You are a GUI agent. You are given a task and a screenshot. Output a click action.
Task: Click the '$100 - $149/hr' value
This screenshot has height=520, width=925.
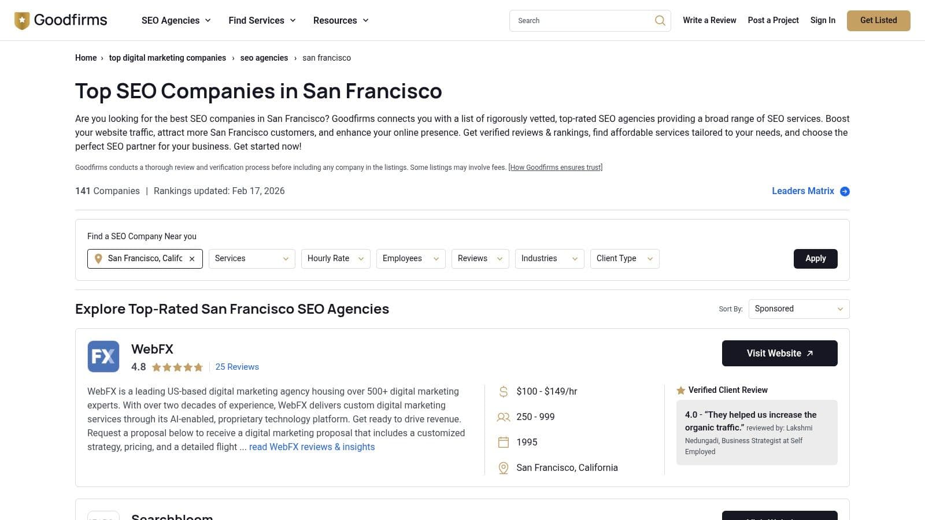click(x=547, y=392)
